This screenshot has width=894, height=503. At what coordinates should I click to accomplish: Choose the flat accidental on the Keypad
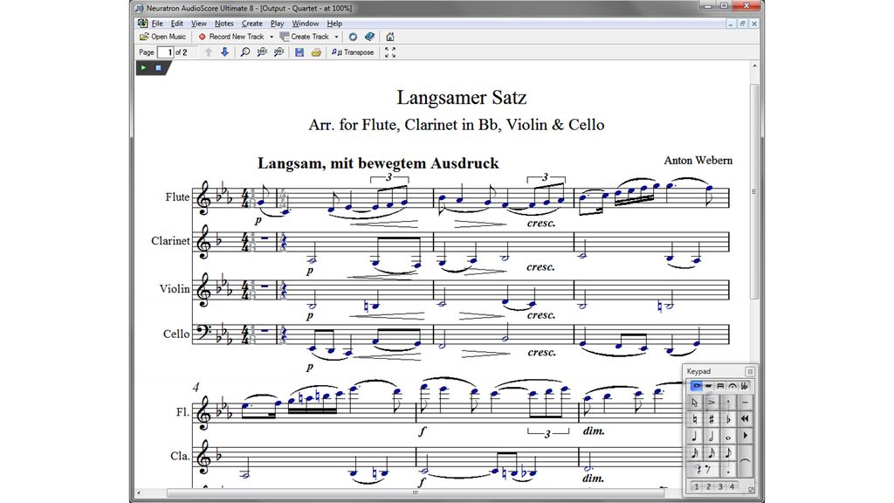point(728,419)
